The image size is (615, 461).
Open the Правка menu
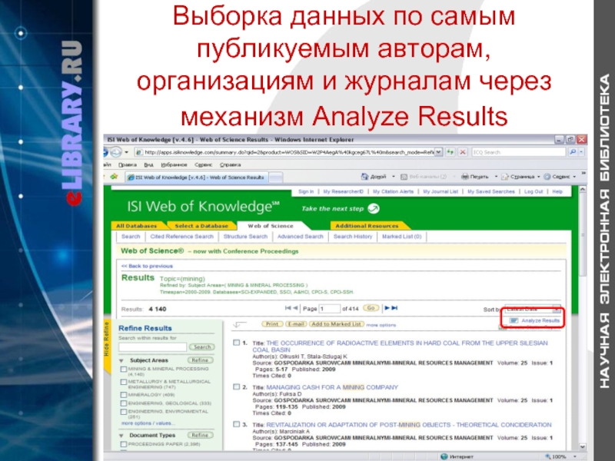(128, 164)
